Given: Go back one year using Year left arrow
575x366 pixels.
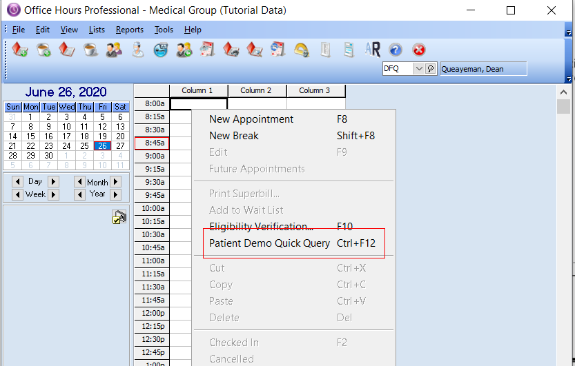Looking at the screenshot, I should pyautogui.click(x=79, y=194).
